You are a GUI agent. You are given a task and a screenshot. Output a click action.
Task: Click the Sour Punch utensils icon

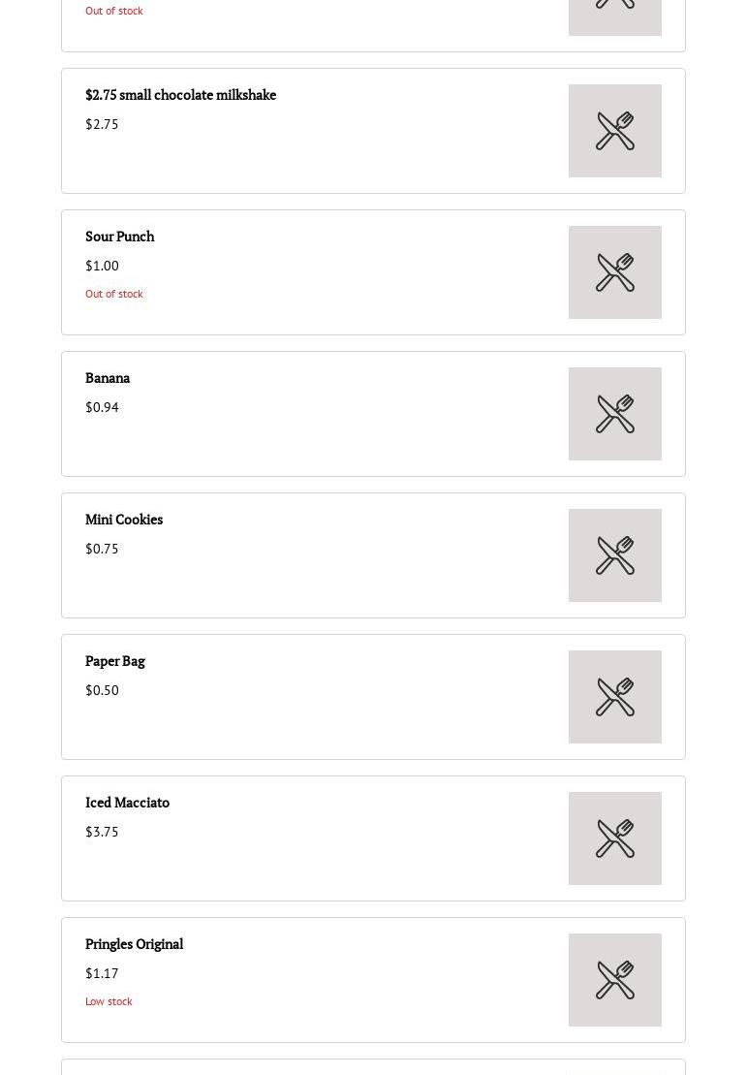pyautogui.click(x=615, y=272)
